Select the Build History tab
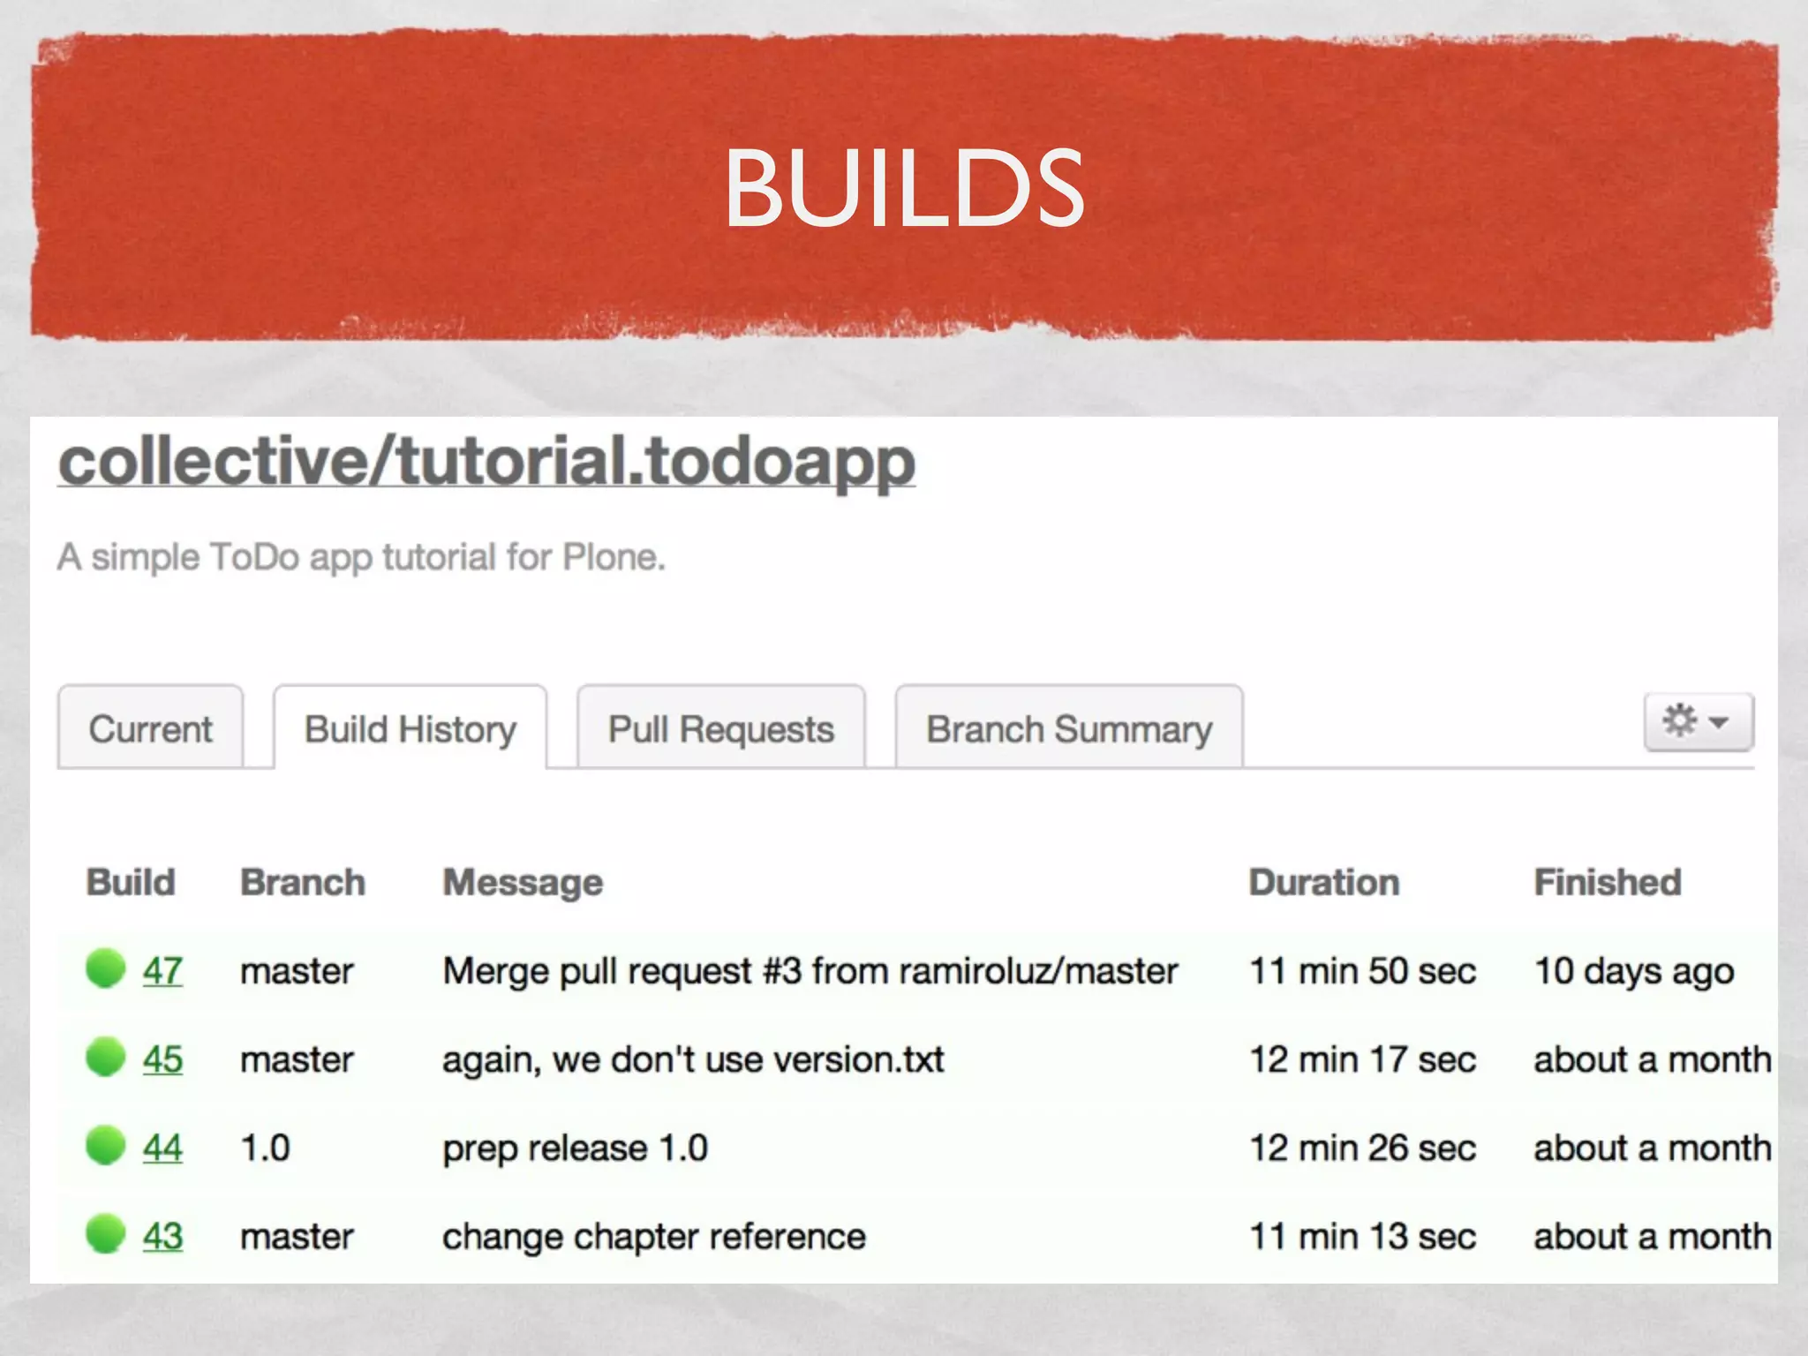Image resolution: width=1808 pixels, height=1356 pixels. (x=411, y=729)
